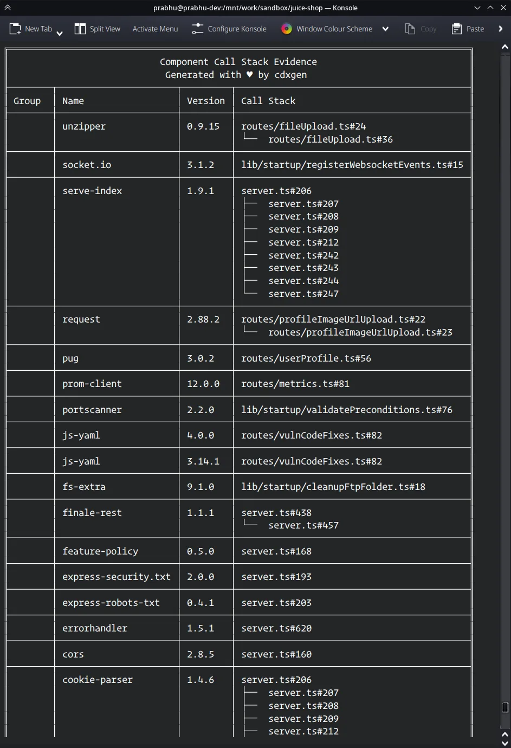Select Activate Menu in the toolbar

156,29
